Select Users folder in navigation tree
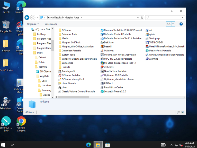The width and height of the screenshot is (197, 148). coord(38,53)
